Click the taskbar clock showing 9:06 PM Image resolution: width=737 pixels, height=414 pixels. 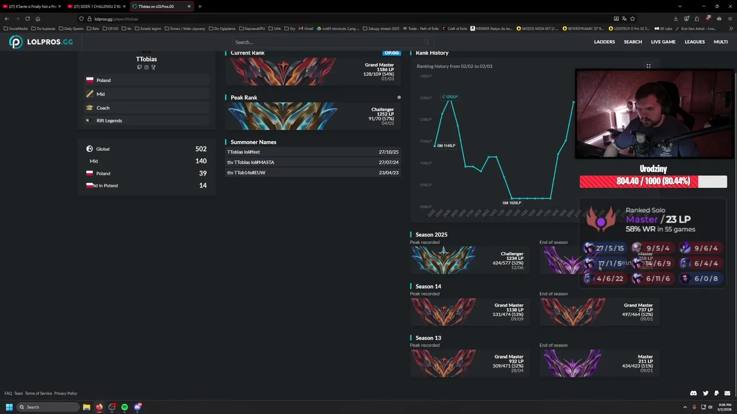click(723, 407)
